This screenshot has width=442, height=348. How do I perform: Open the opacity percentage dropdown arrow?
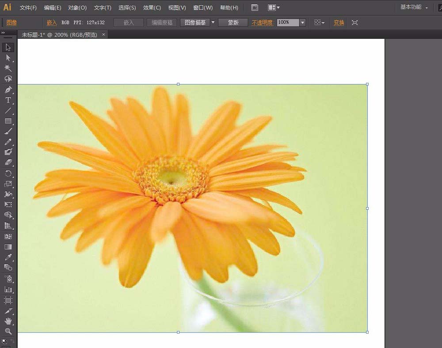[302, 23]
